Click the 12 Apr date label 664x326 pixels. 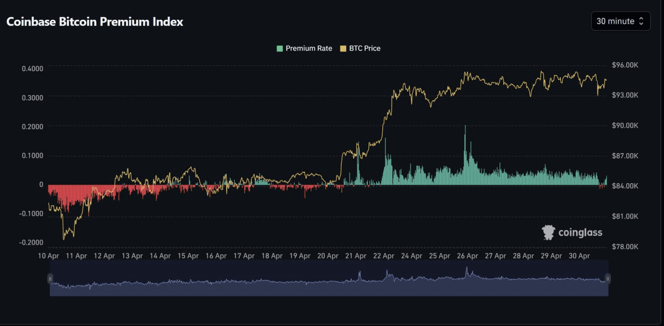click(104, 256)
